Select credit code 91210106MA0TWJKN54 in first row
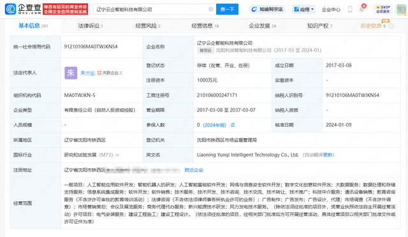 tap(91, 47)
